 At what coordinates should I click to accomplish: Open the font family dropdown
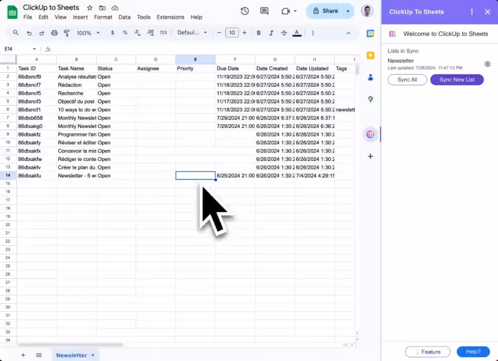coord(192,33)
